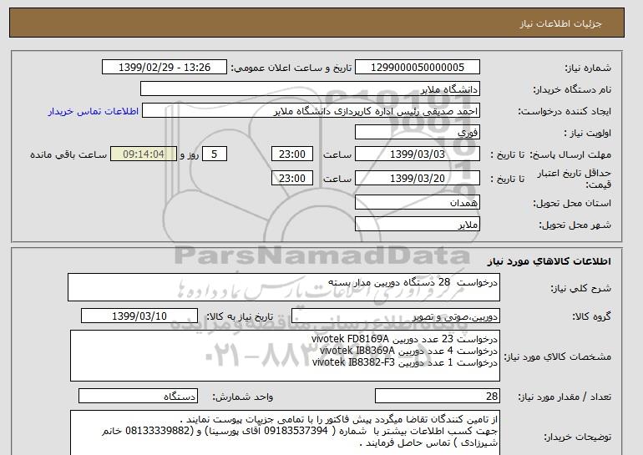Click the label مشخصات کالای مورد نیاز
The height and width of the screenshot is (455, 643).
(558, 356)
